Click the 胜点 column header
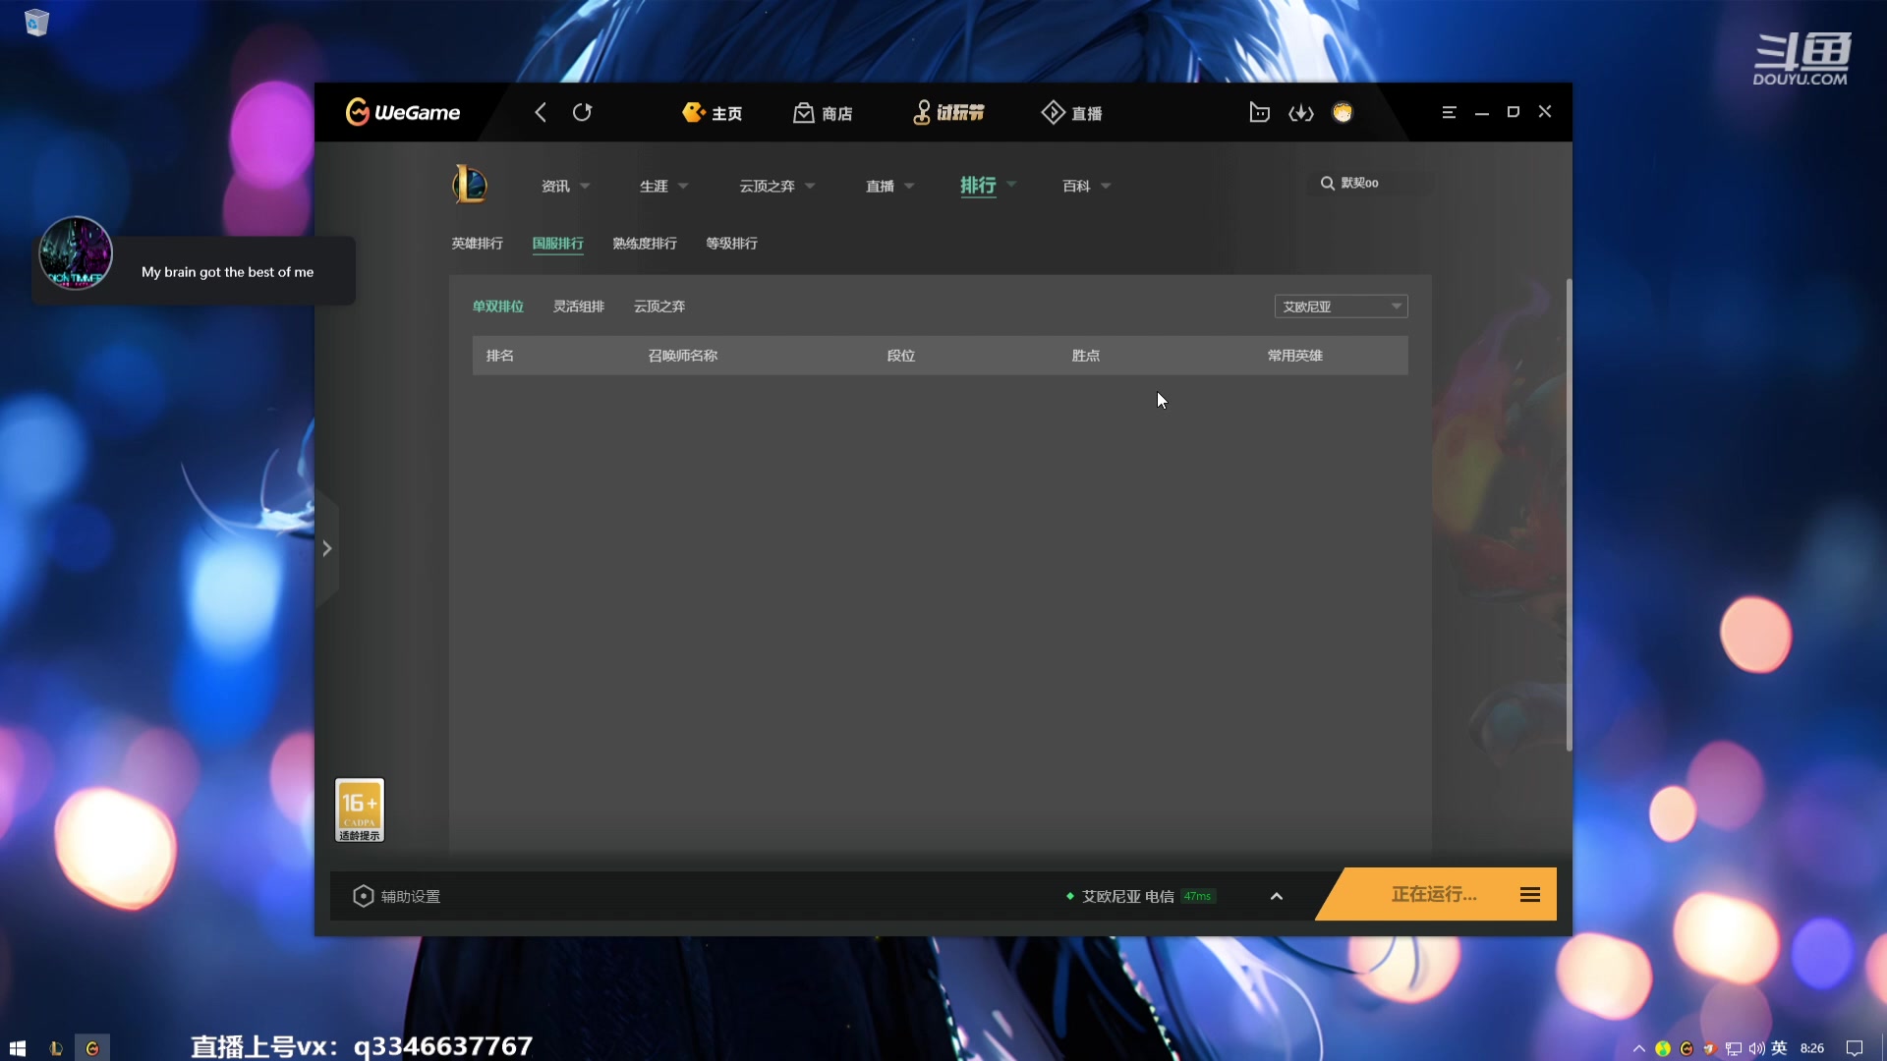 coord(1085,356)
